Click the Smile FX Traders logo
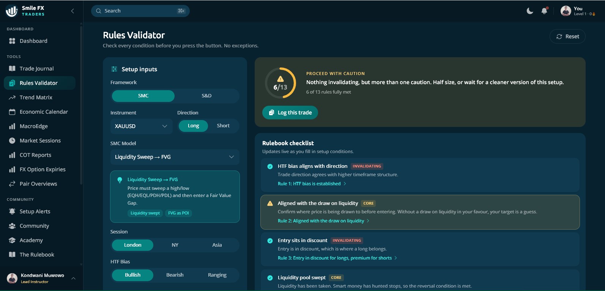 tap(25, 11)
